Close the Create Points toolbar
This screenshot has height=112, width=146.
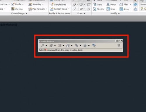pos(121,41)
